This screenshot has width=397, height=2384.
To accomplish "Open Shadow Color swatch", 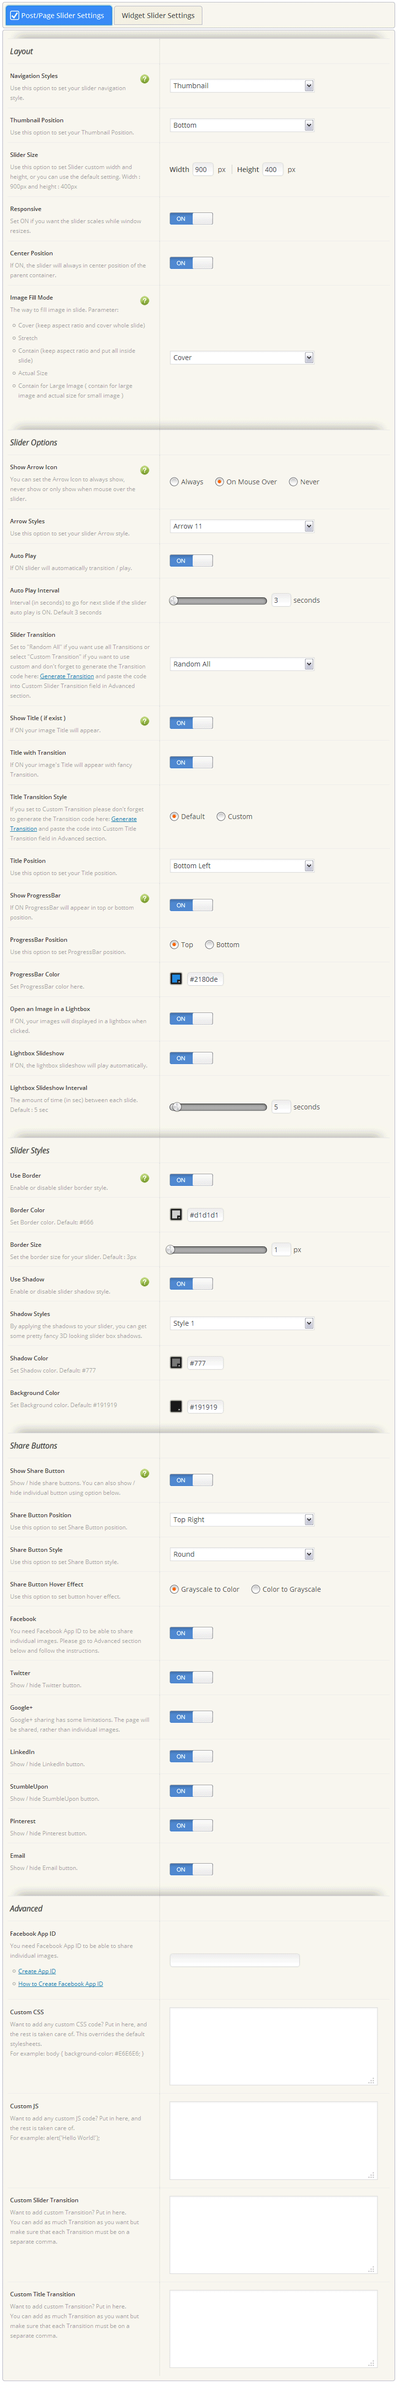I will click(x=176, y=1362).
